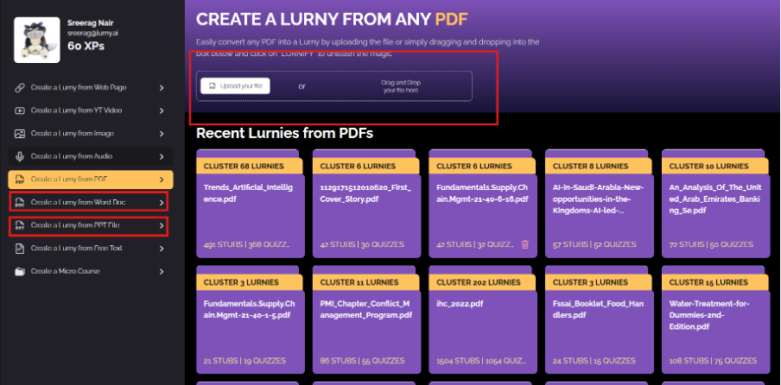This screenshot has width=781, height=385.
Task: Expand Create a Lurny from Web Page chevron
Action: coord(162,88)
